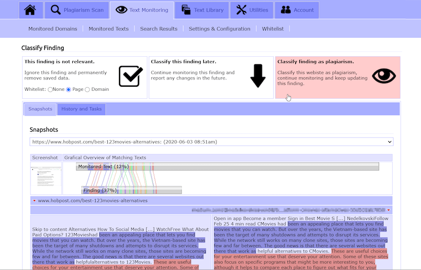421x270 pixels.
Task: Expand the blurred URL row red arrow
Action: tap(388, 210)
